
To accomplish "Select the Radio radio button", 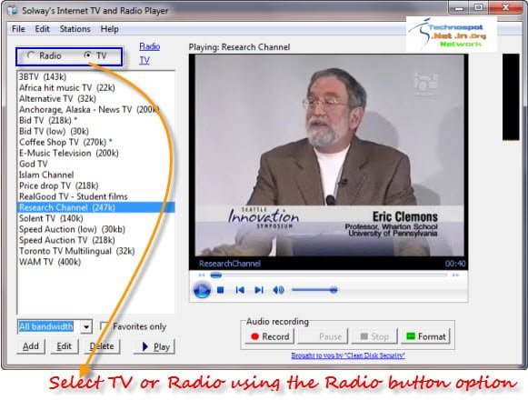I will (31, 55).
